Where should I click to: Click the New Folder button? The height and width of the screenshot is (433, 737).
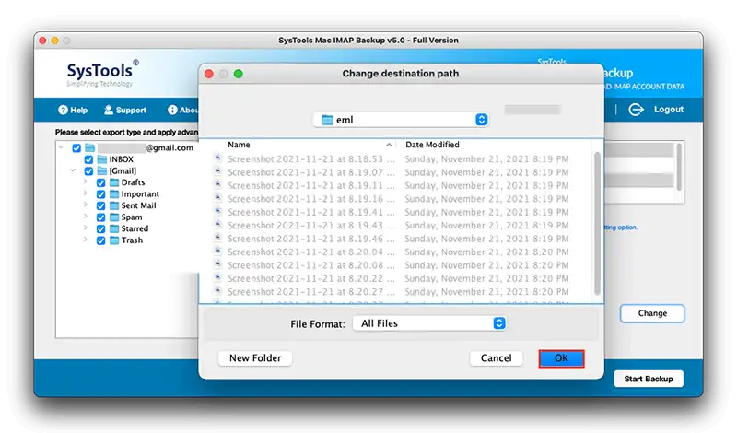[x=255, y=358]
